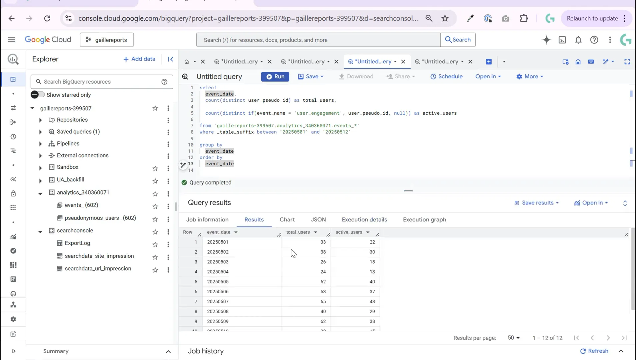
Task: Collapse the searchconsole dataset
Action: [x=40, y=231]
